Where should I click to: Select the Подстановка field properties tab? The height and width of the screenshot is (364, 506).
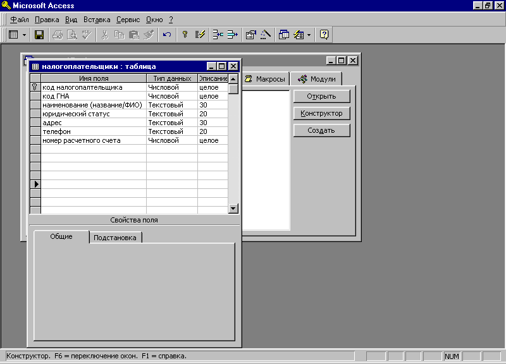pos(115,238)
